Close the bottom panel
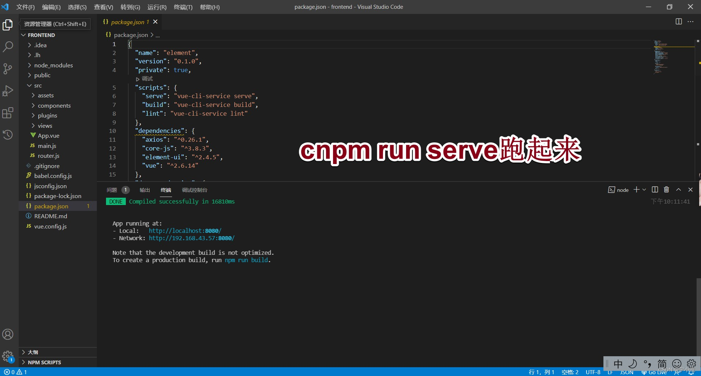This screenshot has width=701, height=376. [x=690, y=190]
